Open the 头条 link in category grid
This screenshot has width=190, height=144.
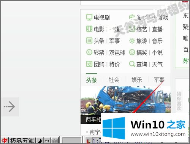[x=99, y=41]
